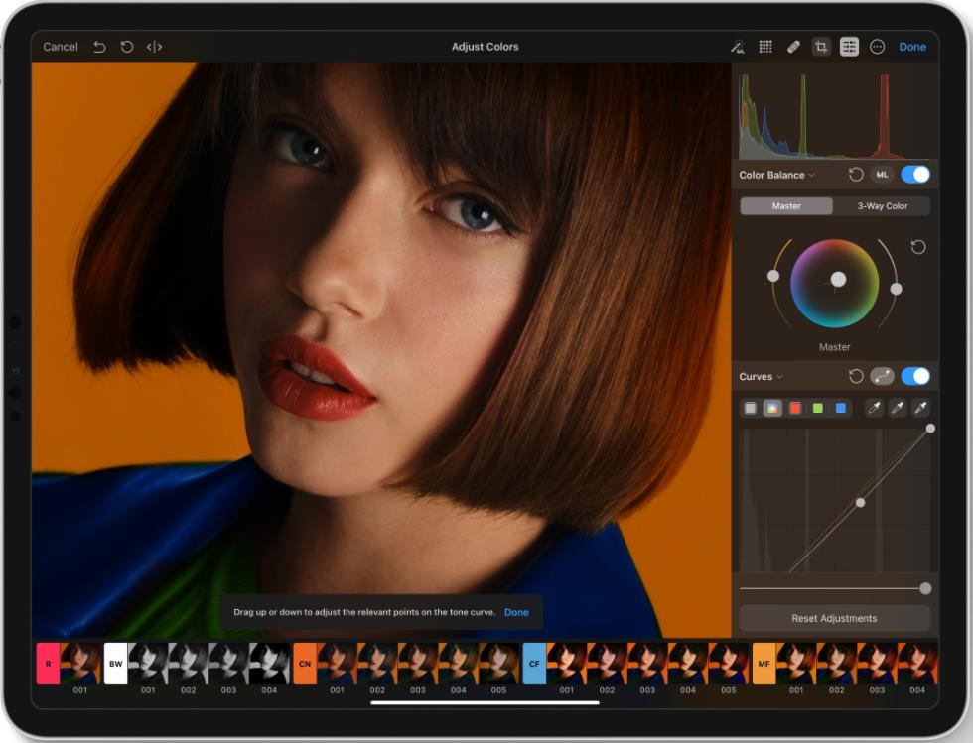Click the color wheel center handle
This screenshot has width=973, height=743.
838,279
